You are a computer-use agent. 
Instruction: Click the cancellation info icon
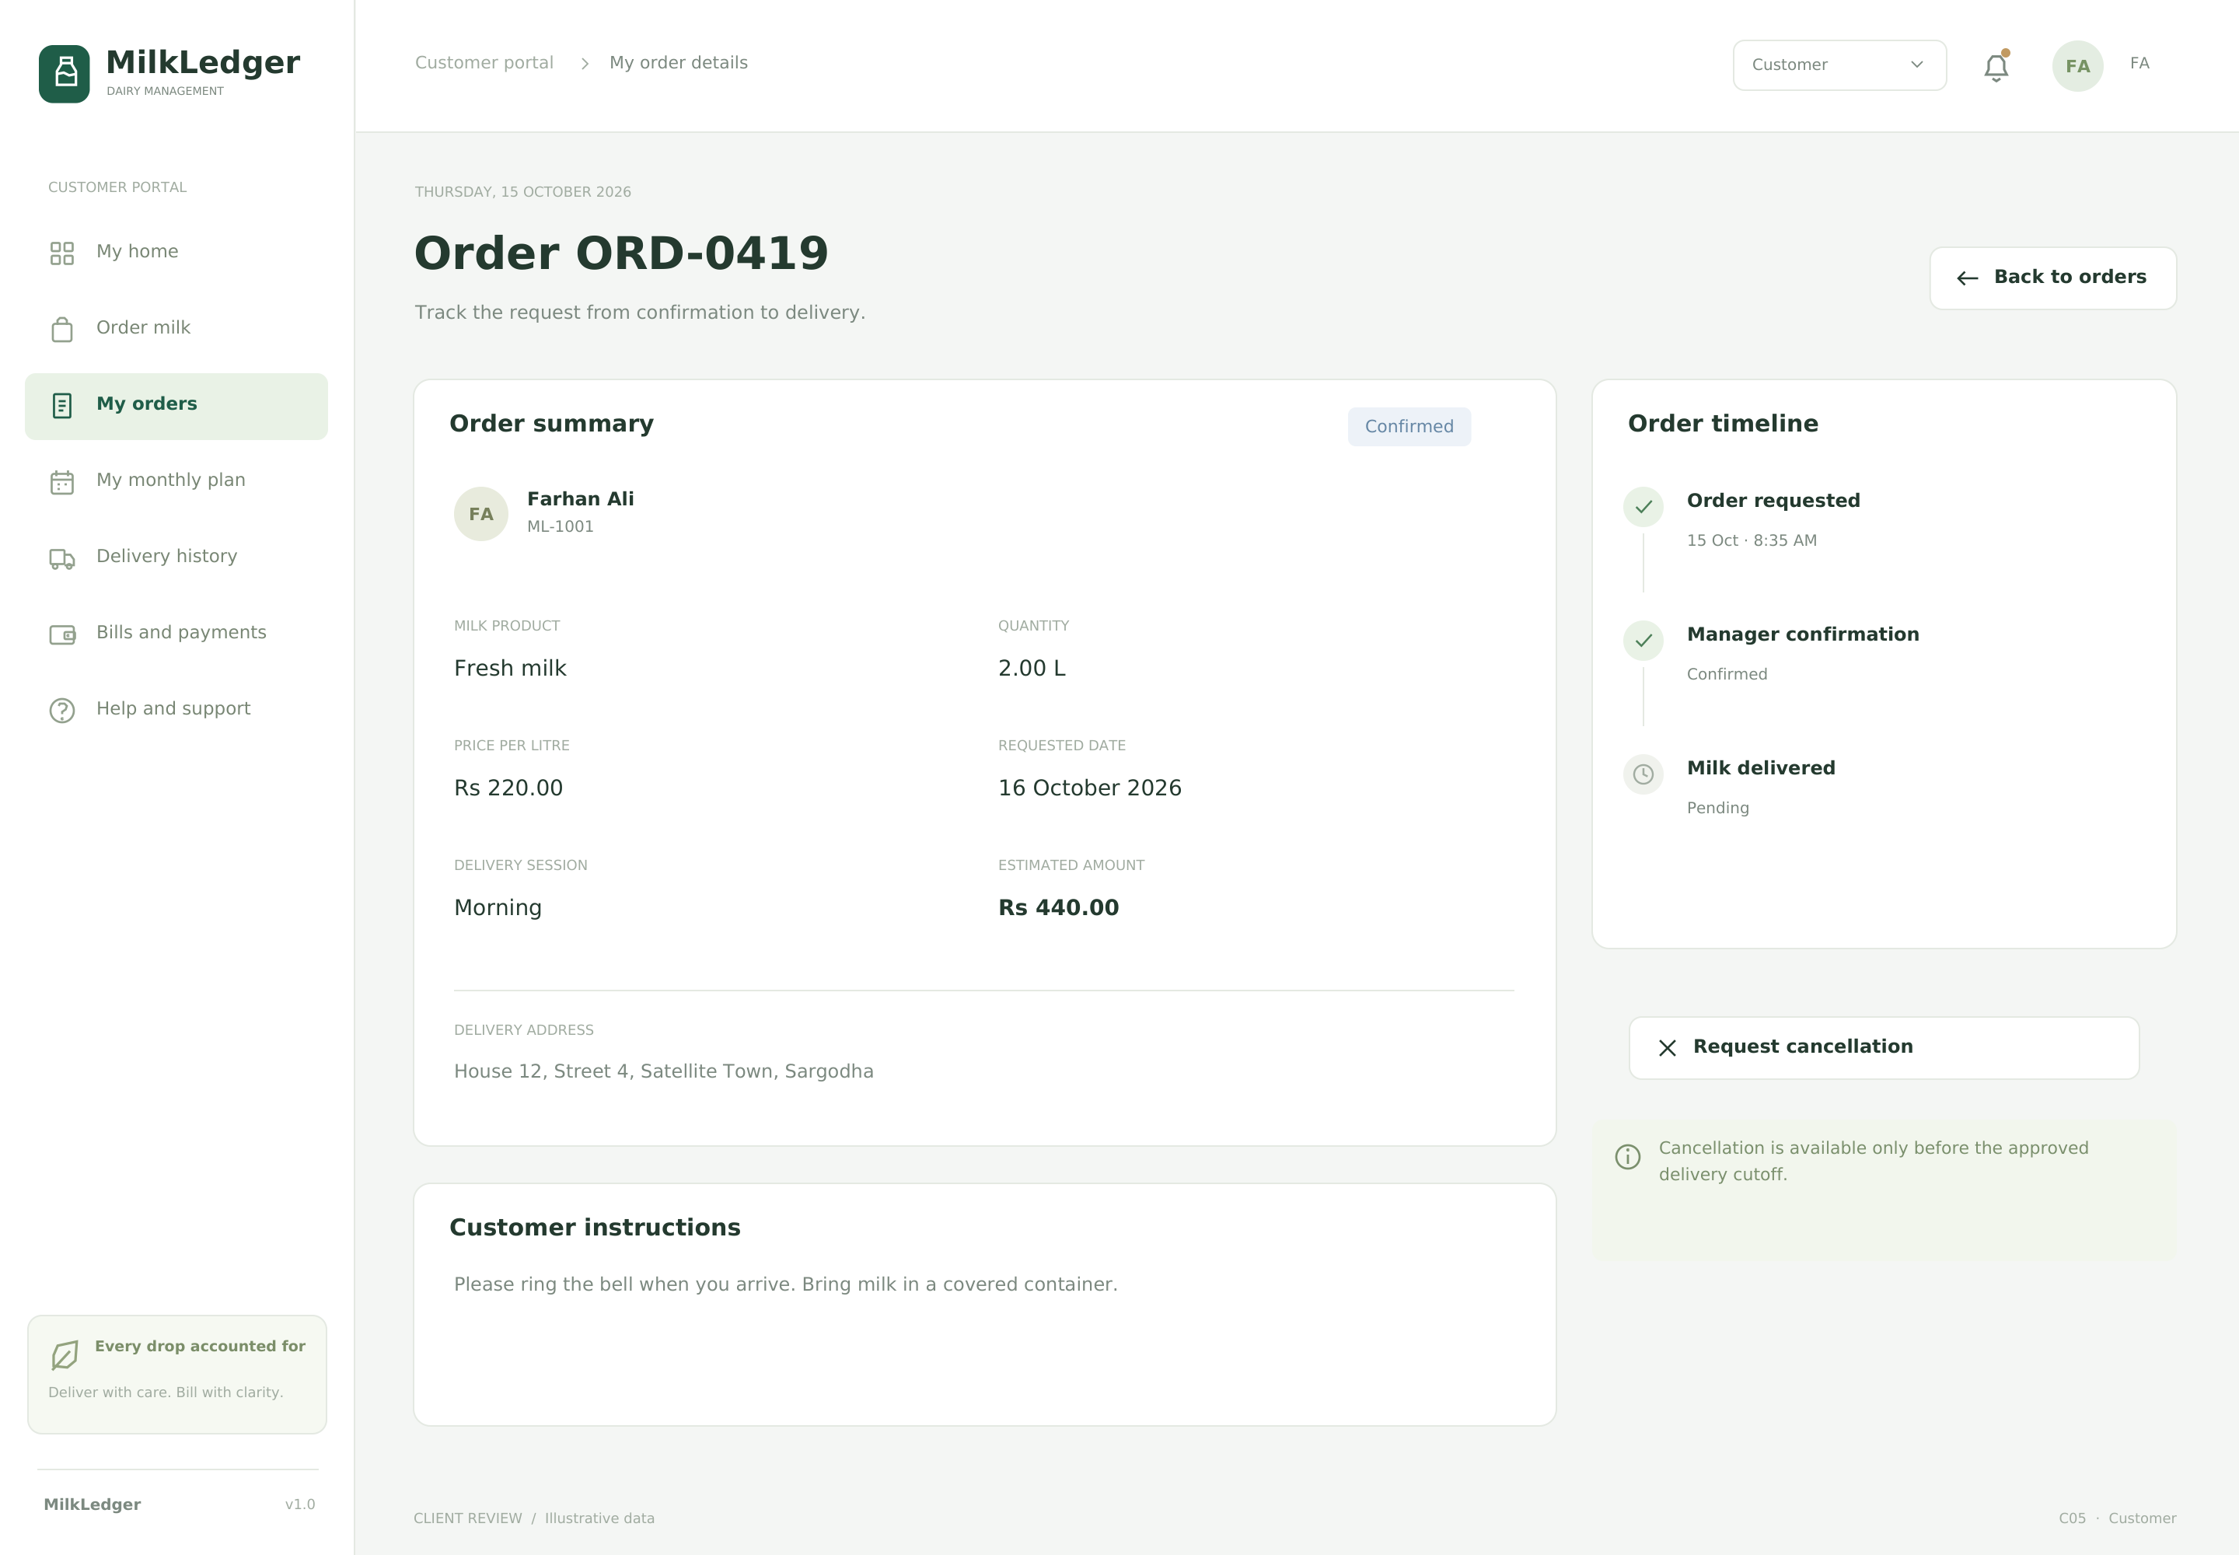pyautogui.click(x=1627, y=1156)
